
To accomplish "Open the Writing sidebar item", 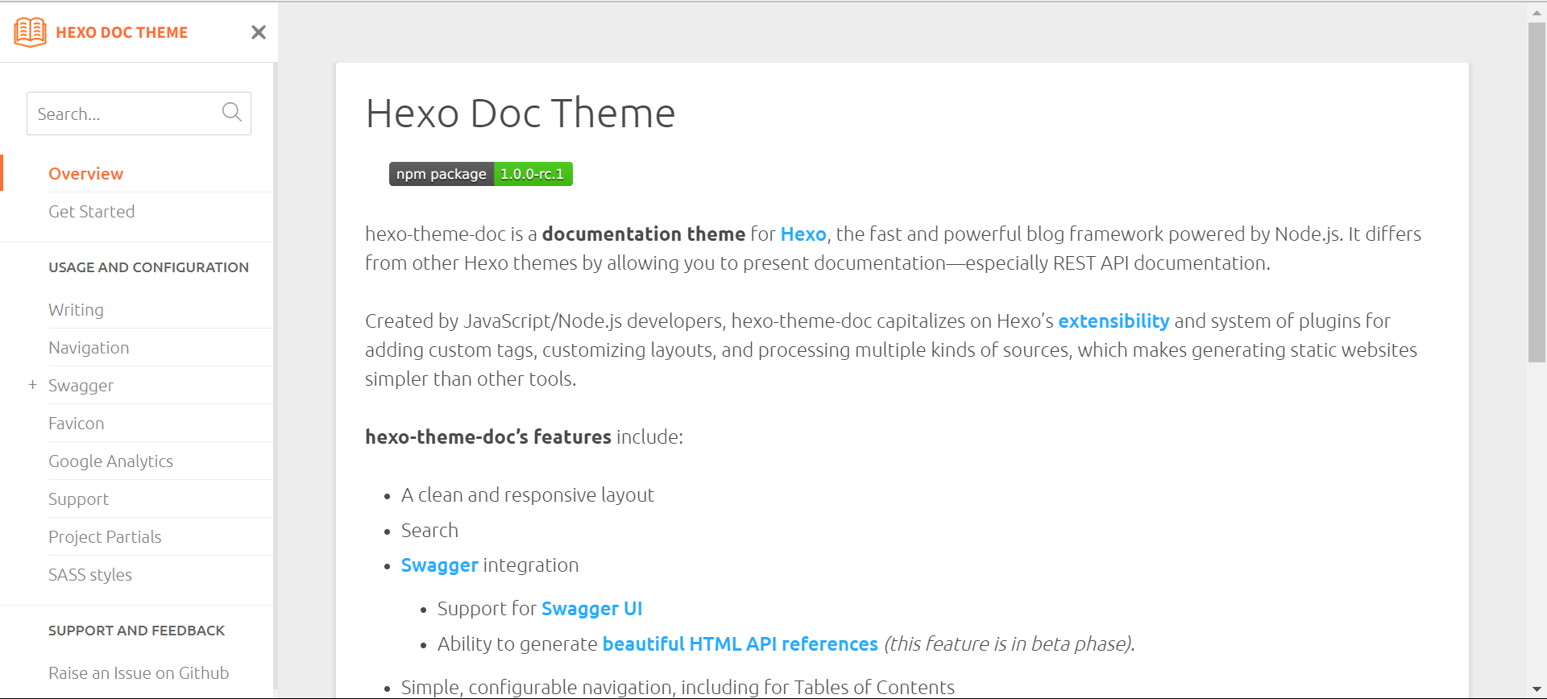I will [76, 310].
